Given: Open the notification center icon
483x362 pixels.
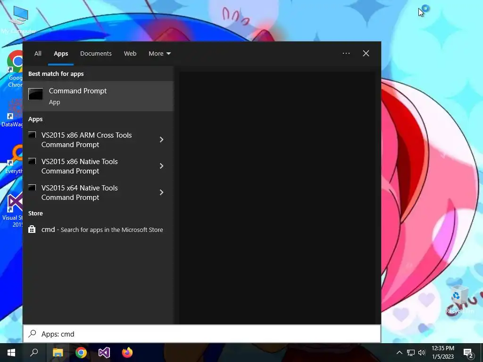Looking at the screenshot, I should (468, 353).
